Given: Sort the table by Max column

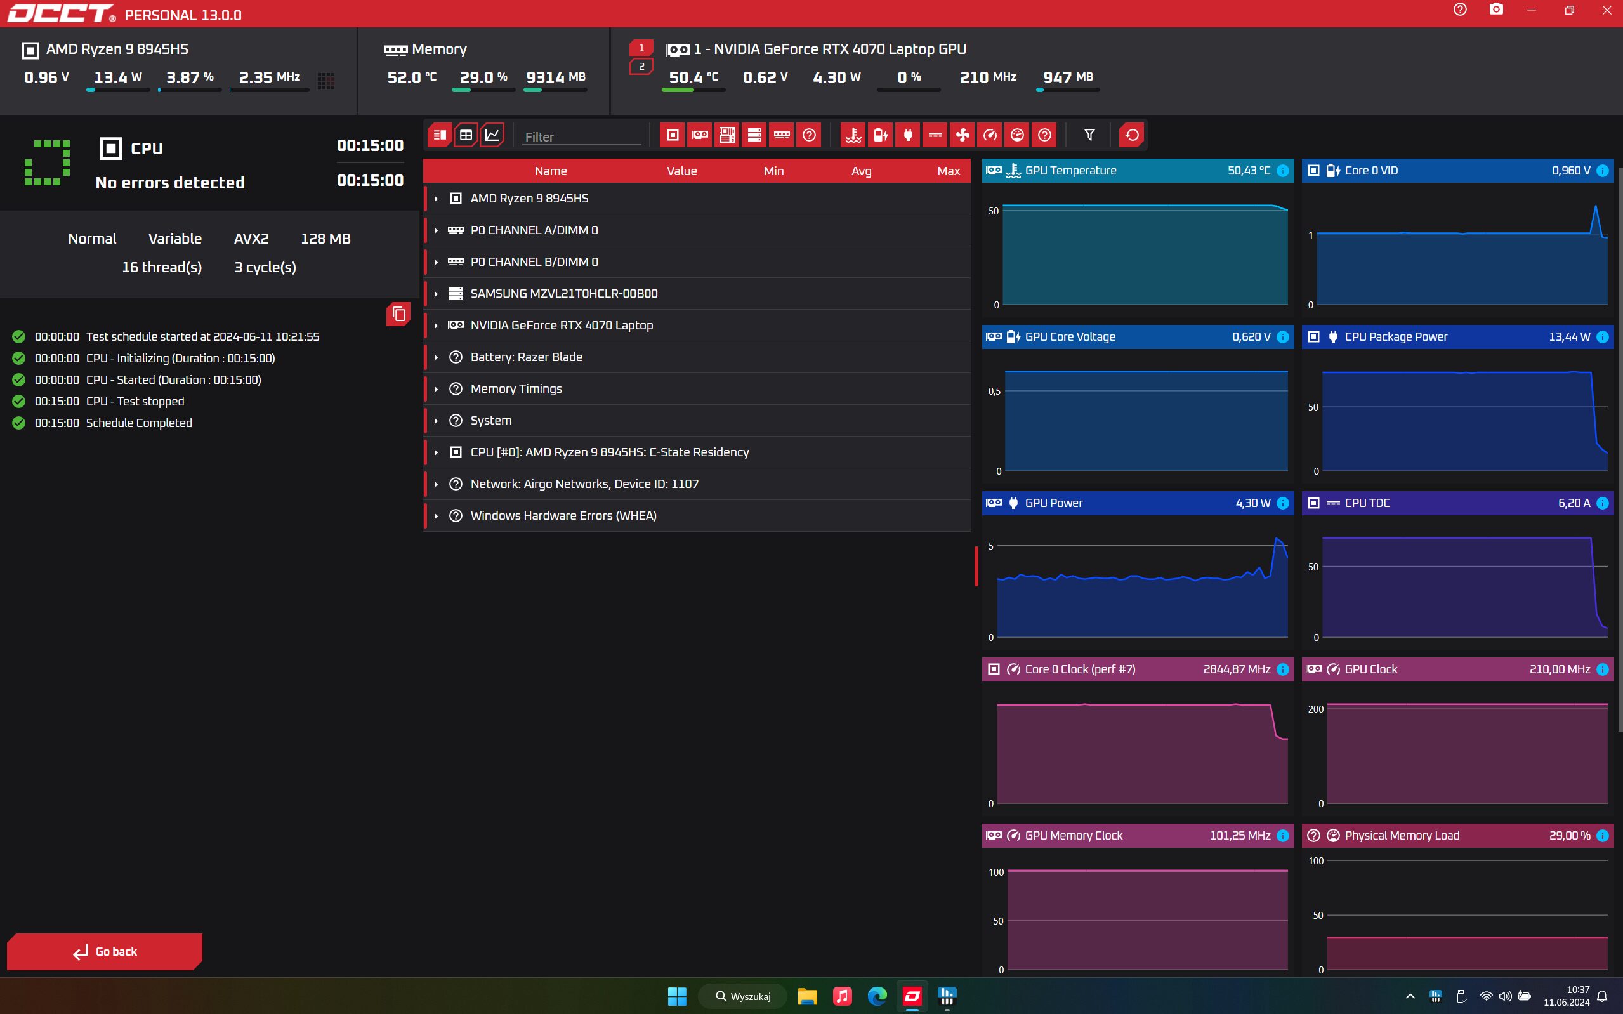Looking at the screenshot, I should (x=949, y=171).
